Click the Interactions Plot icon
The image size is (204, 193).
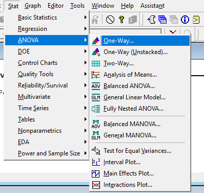(x=96, y=185)
